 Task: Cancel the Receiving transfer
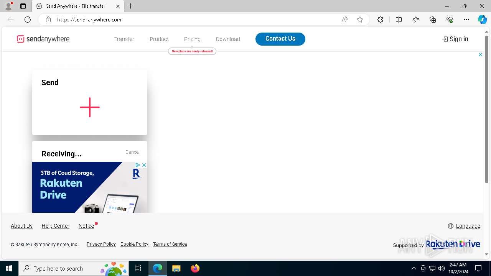tap(132, 152)
